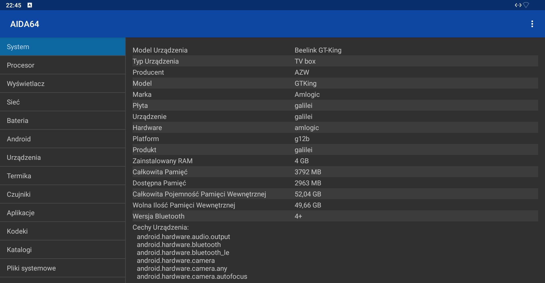The height and width of the screenshot is (283, 545).
Task: View the Kodeki section
Action: 62,231
